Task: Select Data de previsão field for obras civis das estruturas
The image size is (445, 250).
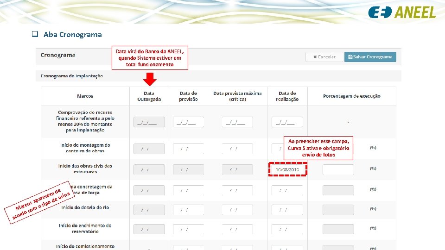Action: (188, 169)
